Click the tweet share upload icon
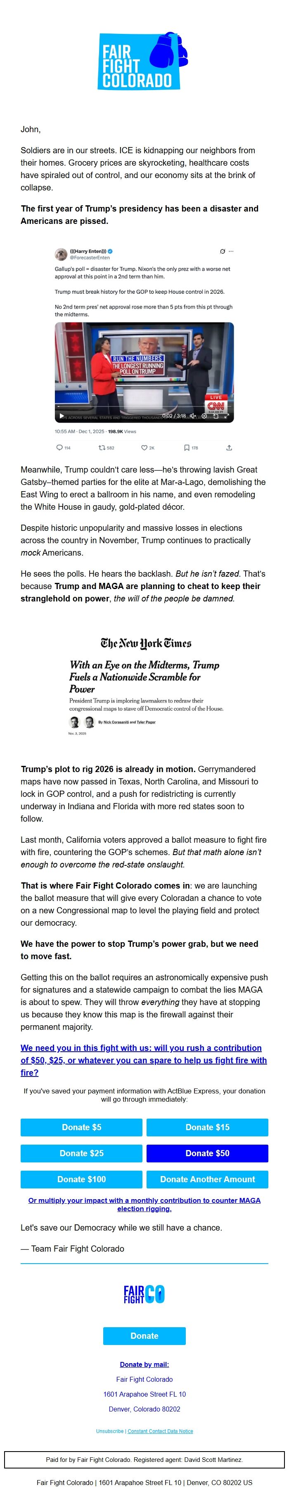The width and height of the screenshot is (289, 1497). pos(229,448)
